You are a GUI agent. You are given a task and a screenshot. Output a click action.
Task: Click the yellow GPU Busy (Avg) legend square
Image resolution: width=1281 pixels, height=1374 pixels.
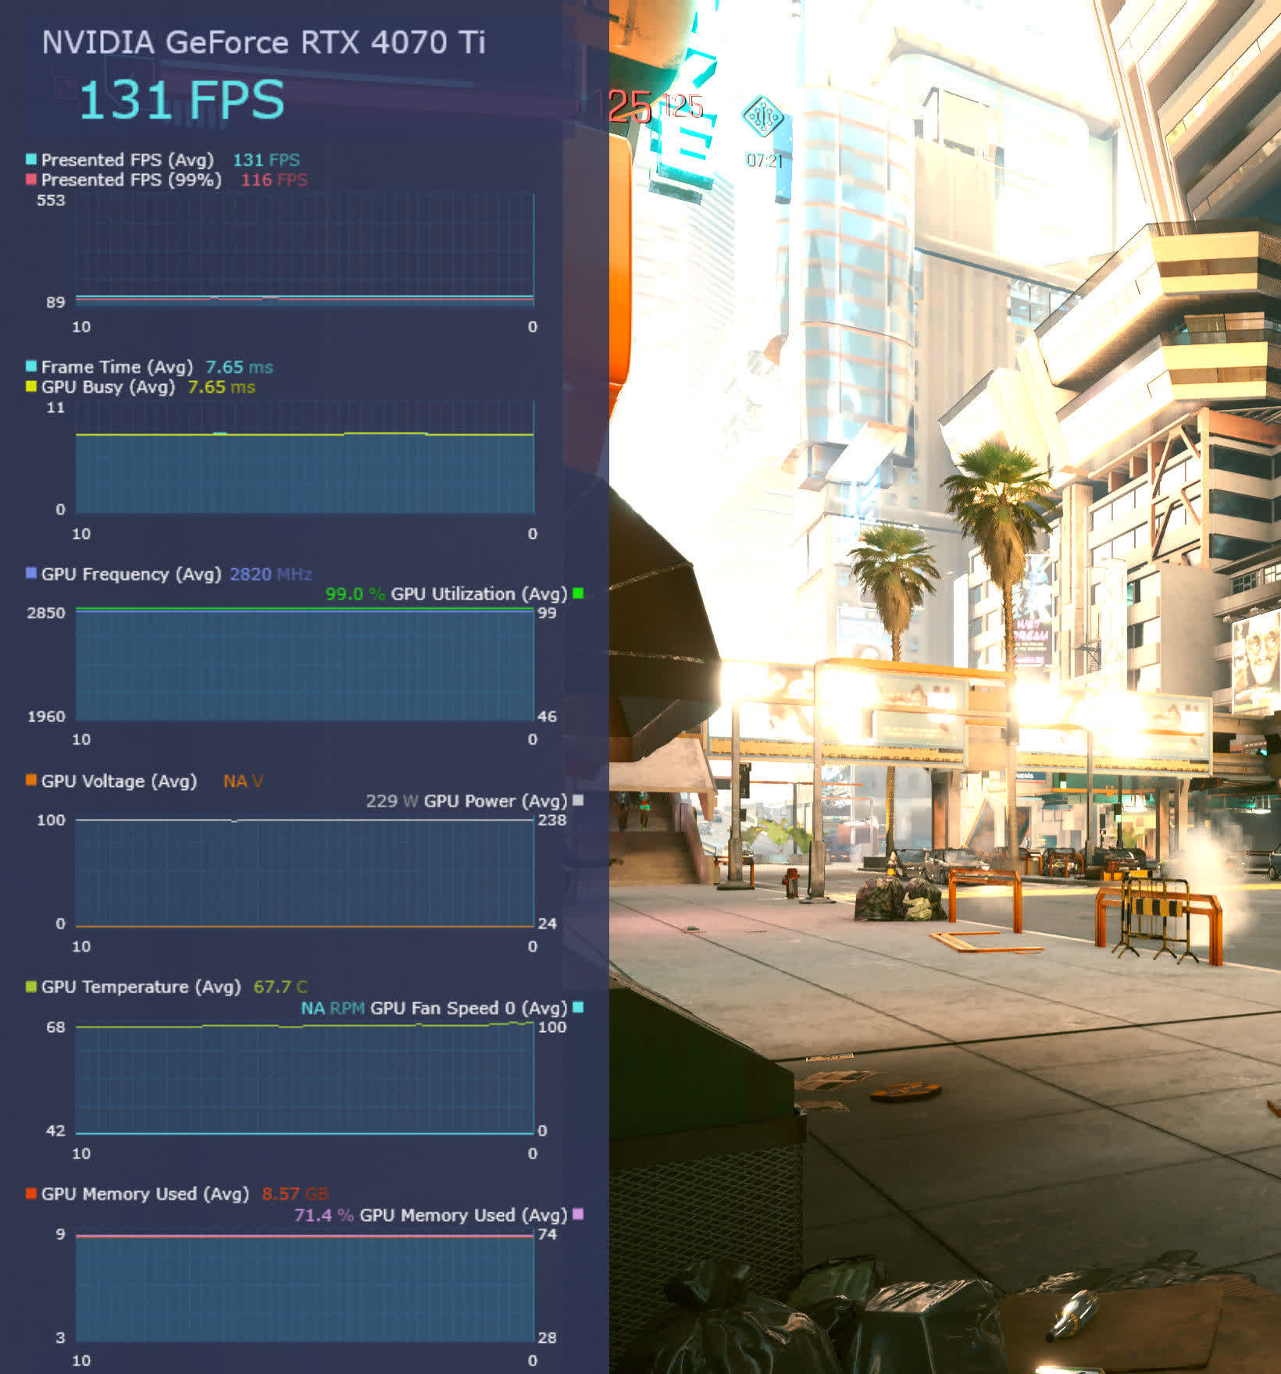pyautogui.click(x=31, y=386)
